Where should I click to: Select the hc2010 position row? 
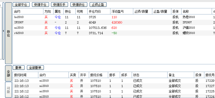click(114, 17)
